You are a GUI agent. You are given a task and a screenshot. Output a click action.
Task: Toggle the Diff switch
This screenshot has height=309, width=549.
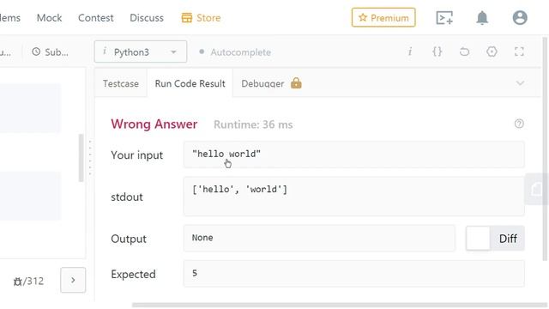tap(495, 239)
